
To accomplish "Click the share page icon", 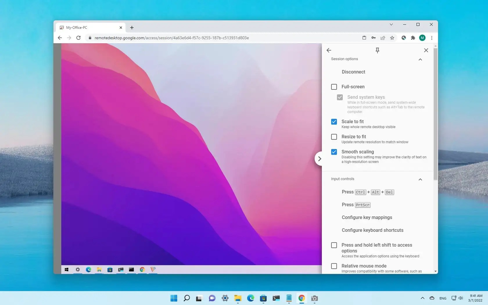I will [383, 38].
